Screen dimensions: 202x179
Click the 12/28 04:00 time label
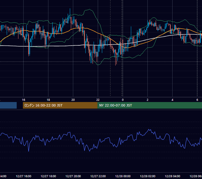[173, 176]
